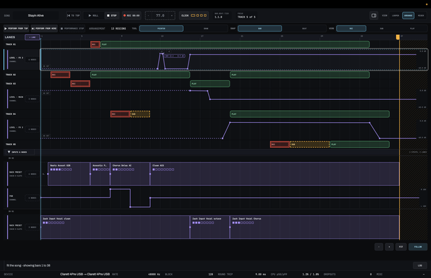Viewport: 431px width, 278px height.
Task: Click the 9.88 ms round trip value
Action: [261, 274]
